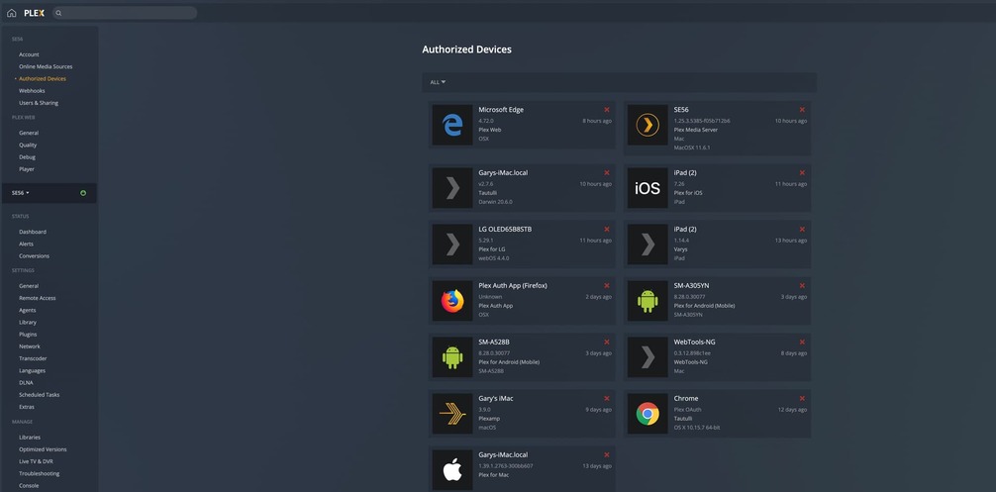Remove Garys-iMac.local Plex for Mac device

point(607,455)
